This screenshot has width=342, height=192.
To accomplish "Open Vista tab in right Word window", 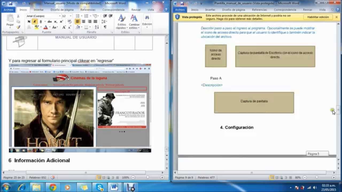I will (x=322, y=10).
